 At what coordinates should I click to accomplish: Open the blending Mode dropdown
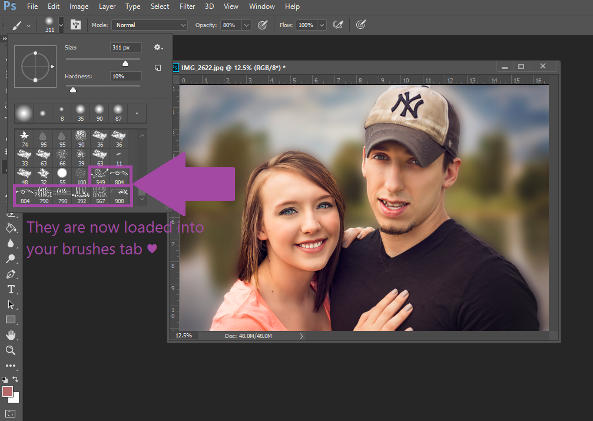pyautogui.click(x=150, y=25)
